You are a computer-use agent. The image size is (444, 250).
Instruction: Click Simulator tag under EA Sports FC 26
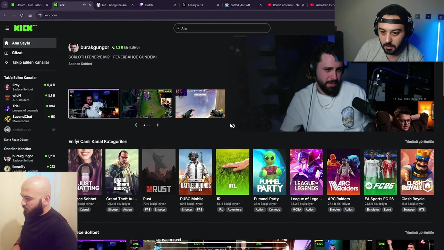(373, 210)
